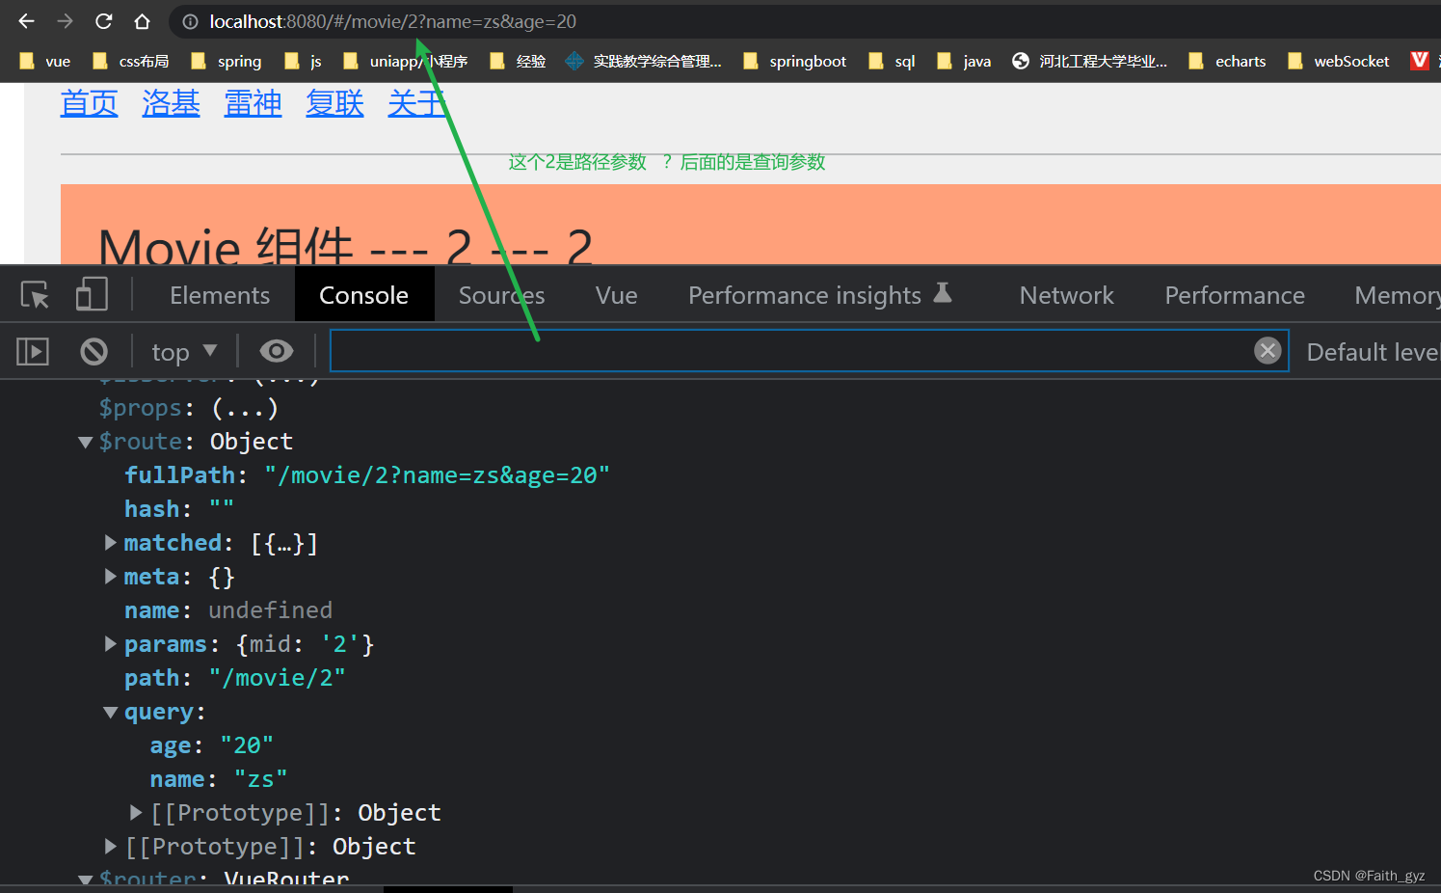The height and width of the screenshot is (893, 1441).
Task: Switch to the Console tab
Action: point(363,295)
